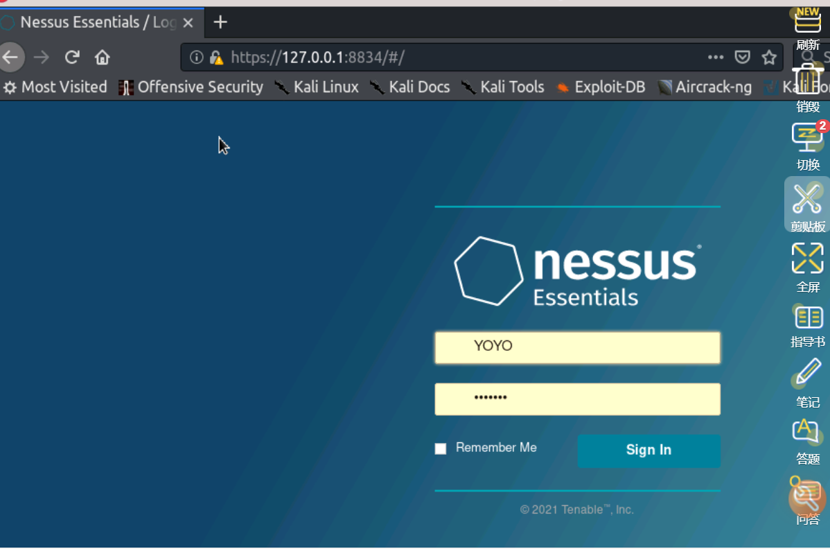Open the Kali Docs bookmark
The width and height of the screenshot is (830, 549).
pos(409,87)
